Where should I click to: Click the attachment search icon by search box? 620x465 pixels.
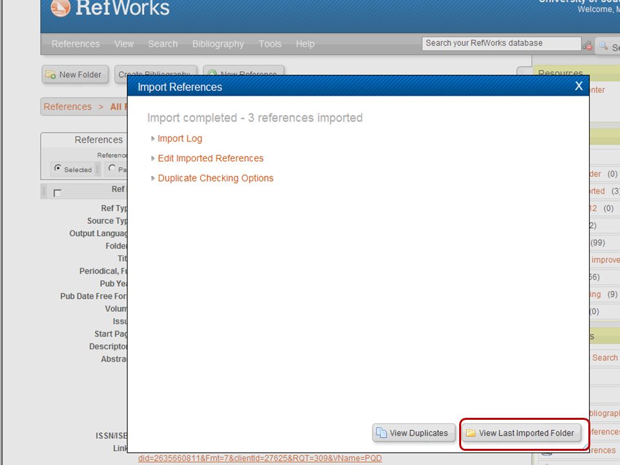pos(588,45)
